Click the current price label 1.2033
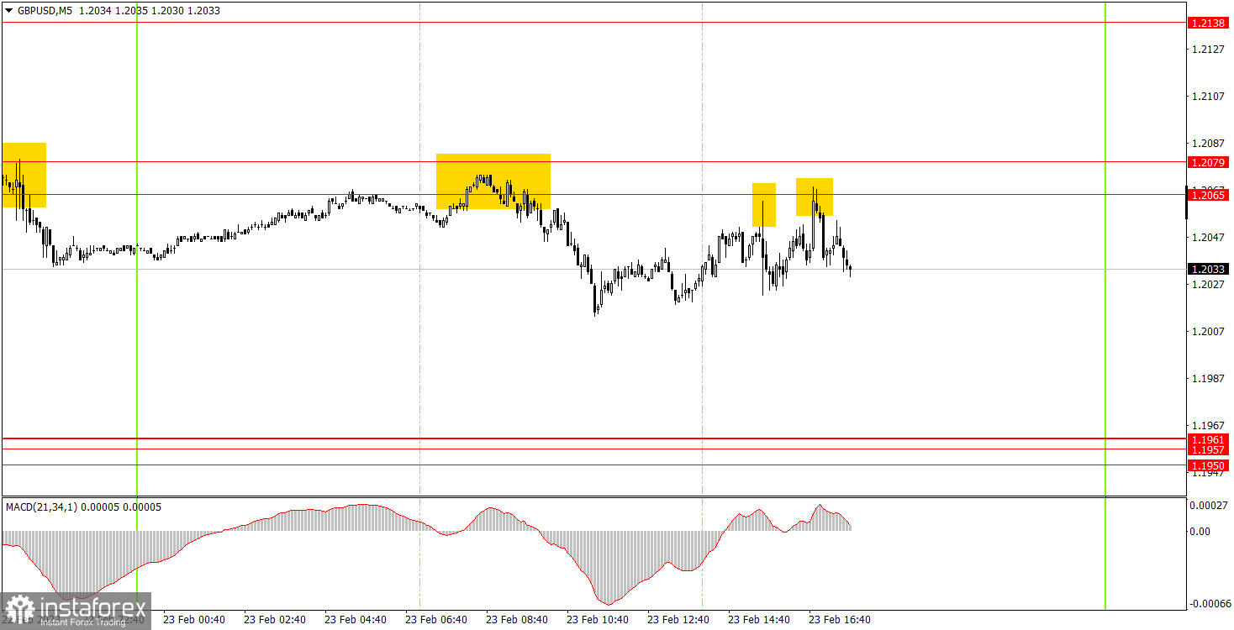1234x630 pixels. pyautogui.click(x=1208, y=270)
